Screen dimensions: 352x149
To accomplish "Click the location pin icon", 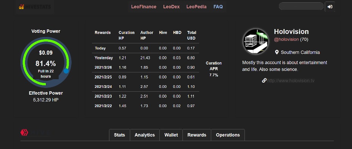I will pos(277,52).
